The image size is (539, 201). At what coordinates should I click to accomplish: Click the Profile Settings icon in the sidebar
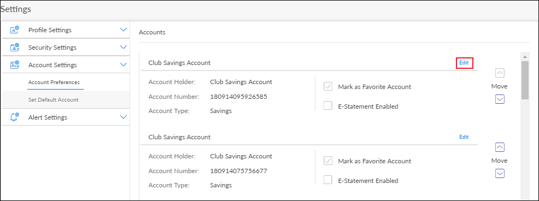pos(15,30)
